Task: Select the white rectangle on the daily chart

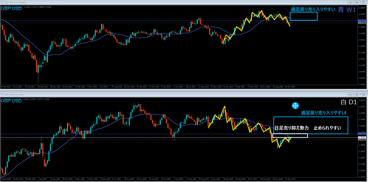Action: tap(290, 136)
